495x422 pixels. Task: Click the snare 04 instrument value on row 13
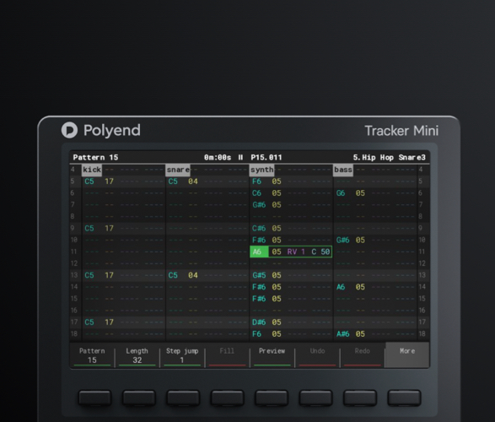(x=193, y=275)
